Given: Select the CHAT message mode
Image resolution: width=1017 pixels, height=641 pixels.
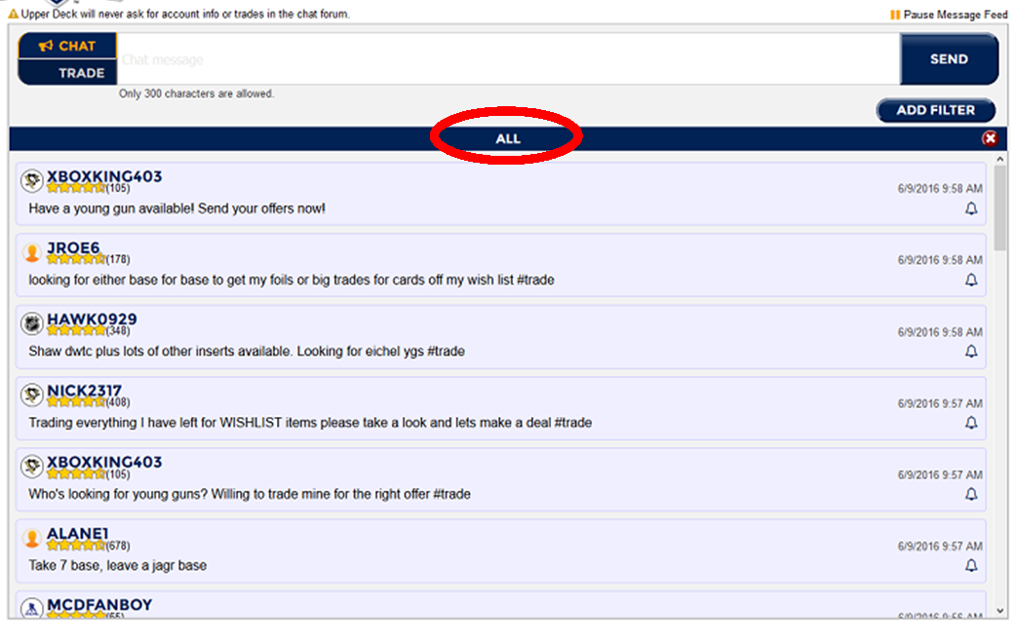Looking at the screenshot, I should coord(67,46).
